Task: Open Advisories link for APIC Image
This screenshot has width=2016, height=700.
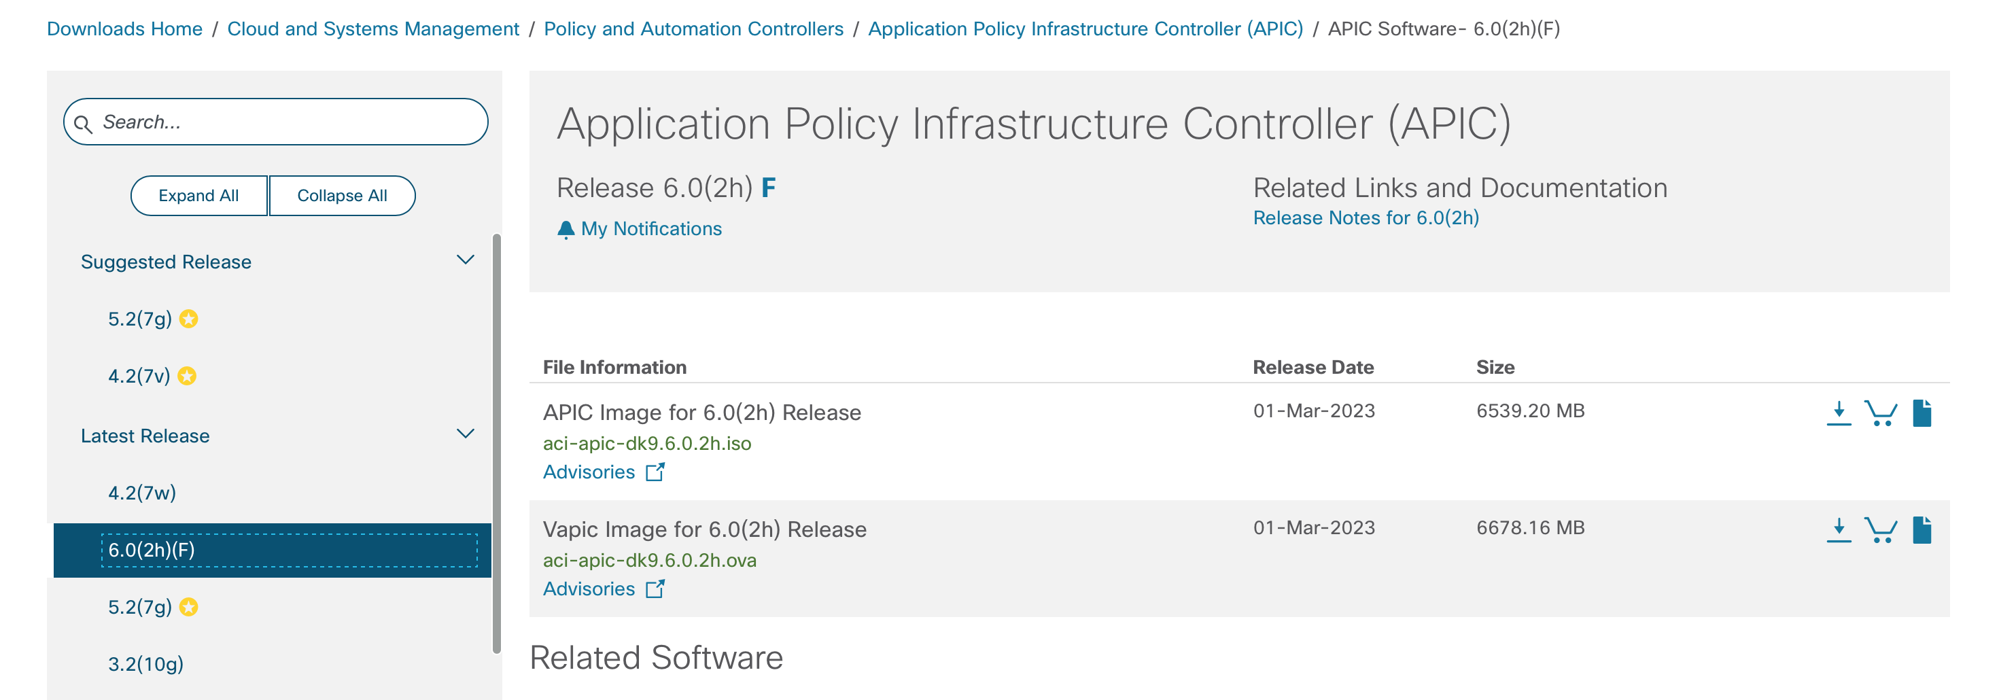Action: 589,472
